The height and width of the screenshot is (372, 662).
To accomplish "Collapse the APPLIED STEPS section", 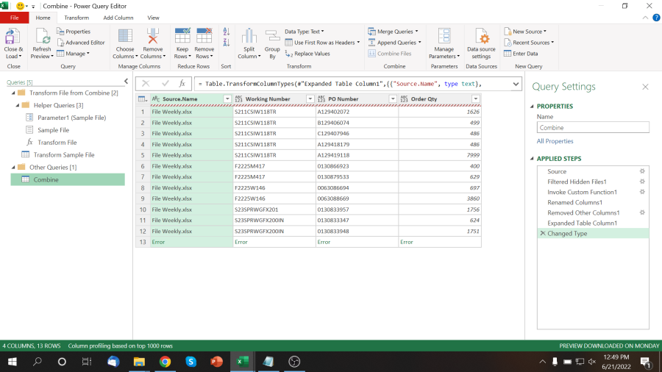I will (532, 159).
